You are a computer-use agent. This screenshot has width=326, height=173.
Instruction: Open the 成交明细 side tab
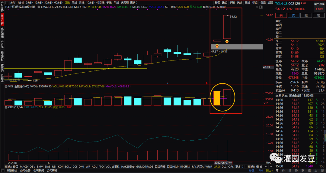(x=2, y=33)
